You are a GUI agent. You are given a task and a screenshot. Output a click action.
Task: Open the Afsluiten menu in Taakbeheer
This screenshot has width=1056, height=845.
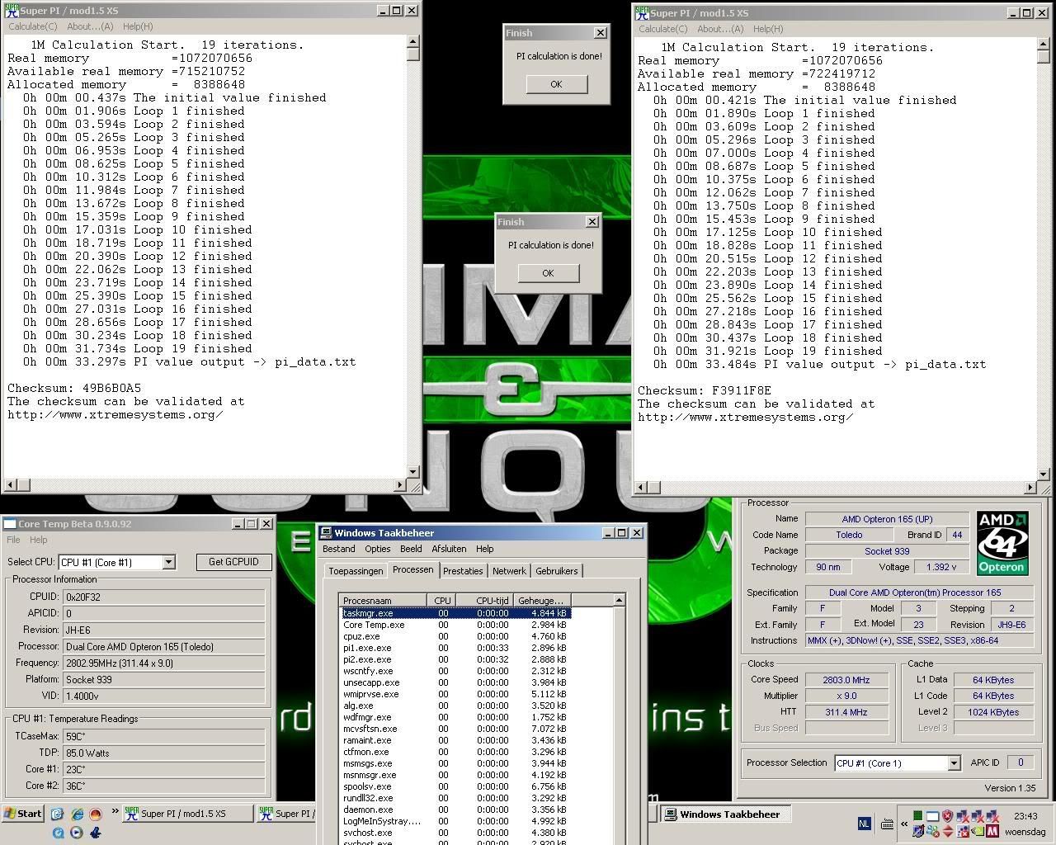pos(450,549)
